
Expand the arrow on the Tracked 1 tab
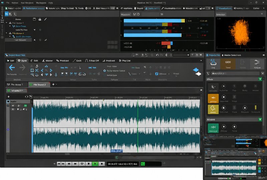click(22, 91)
